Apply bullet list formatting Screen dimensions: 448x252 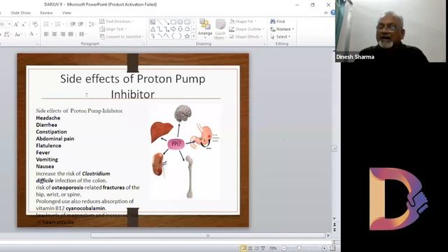coord(47,24)
